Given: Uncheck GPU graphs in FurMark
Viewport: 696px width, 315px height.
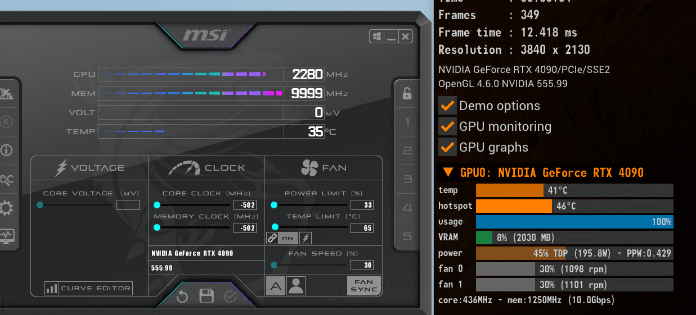Looking at the screenshot, I should tap(448, 147).
